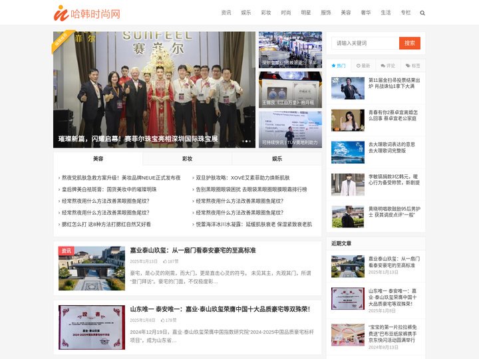
Task: Click the carousel pagination dots
Action: pyautogui.click(x=246, y=141)
